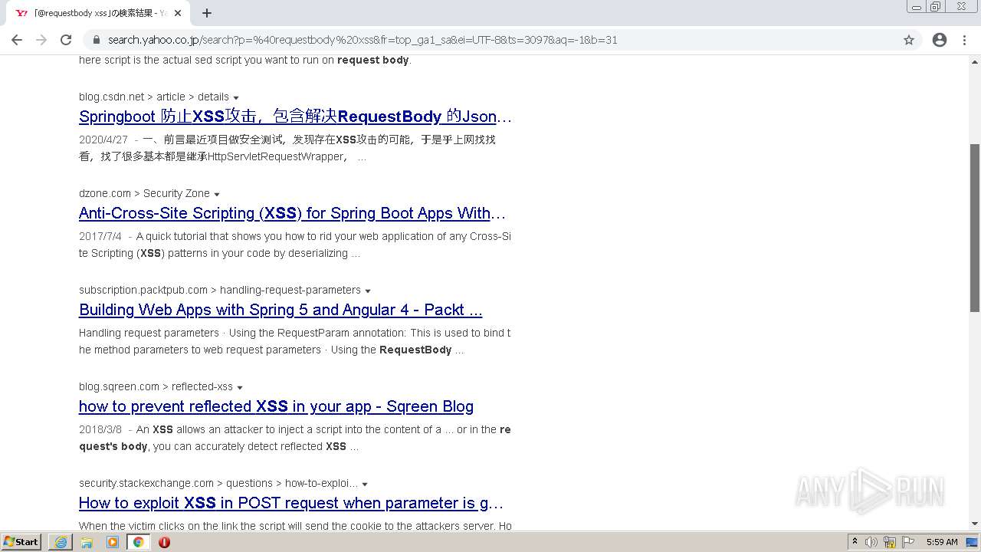
Task: Restore down the Chrome window
Action: pos(936,7)
